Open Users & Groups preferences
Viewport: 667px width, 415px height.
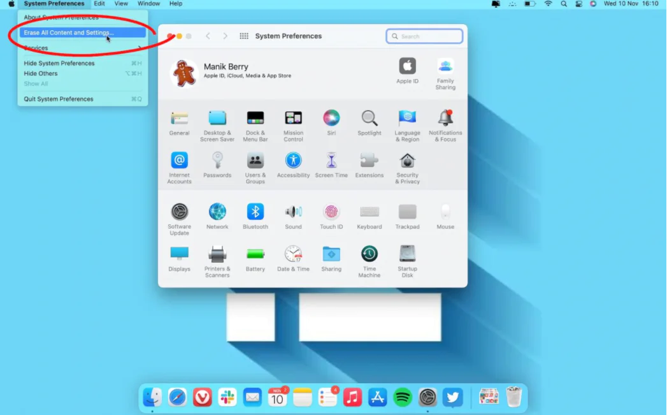255,161
